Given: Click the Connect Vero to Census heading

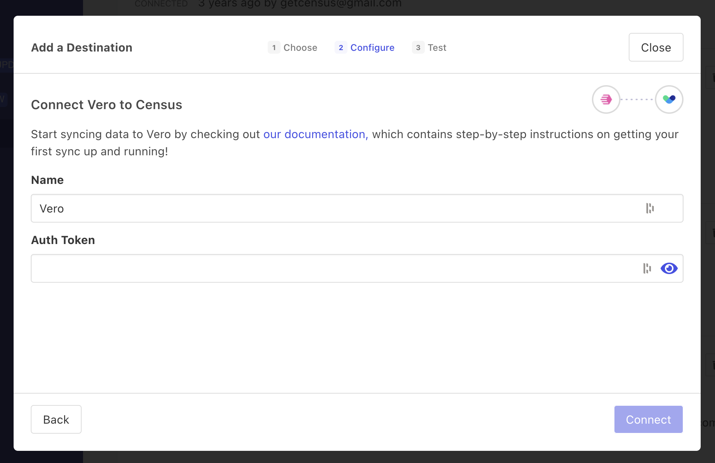Looking at the screenshot, I should [107, 105].
